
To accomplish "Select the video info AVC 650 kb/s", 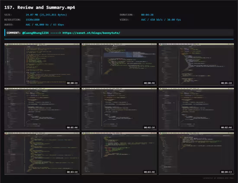I will pyautogui.click(x=161, y=20).
